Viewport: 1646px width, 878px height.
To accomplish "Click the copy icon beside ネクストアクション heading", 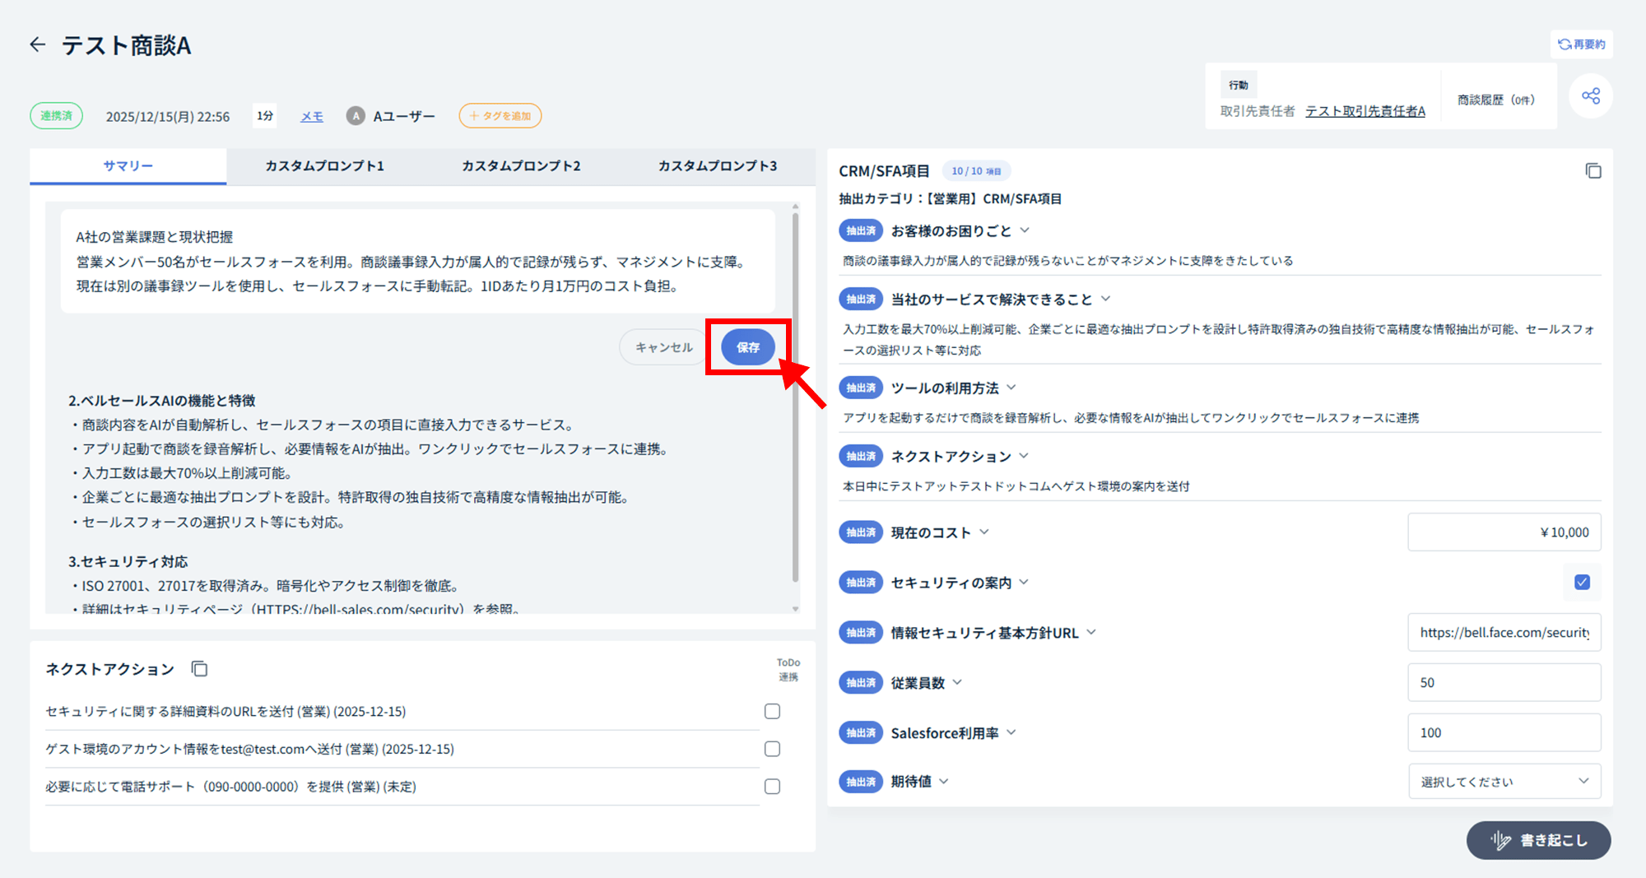I will coord(199,669).
